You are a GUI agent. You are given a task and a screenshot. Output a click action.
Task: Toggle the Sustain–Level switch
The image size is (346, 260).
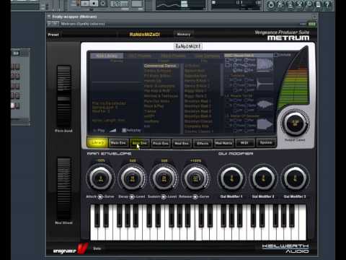click(164, 196)
